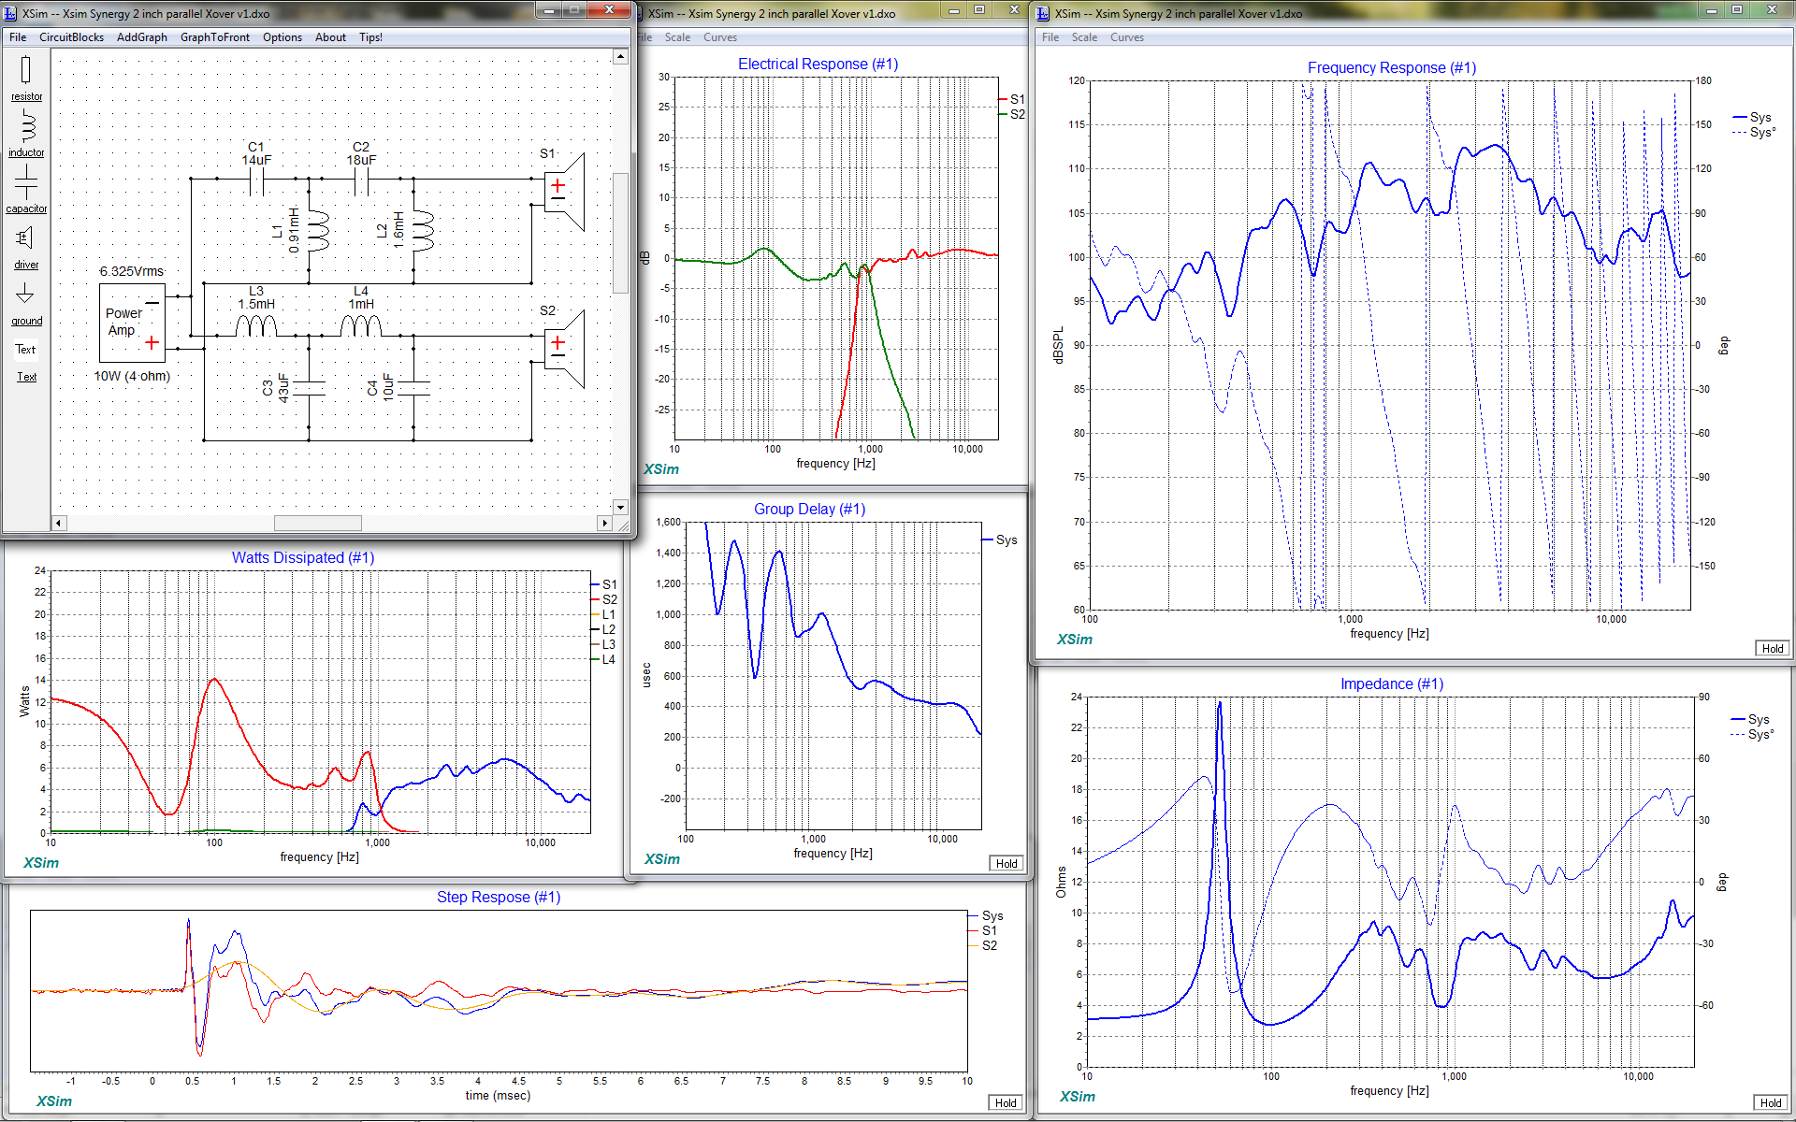The height and width of the screenshot is (1122, 1796).
Task: Open the AddGraph menu
Action: tap(142, 37)
